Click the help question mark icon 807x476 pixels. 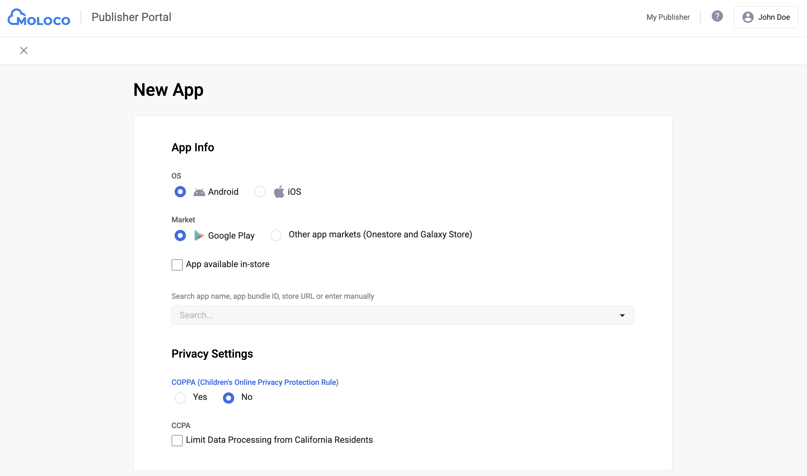point(717,16)
